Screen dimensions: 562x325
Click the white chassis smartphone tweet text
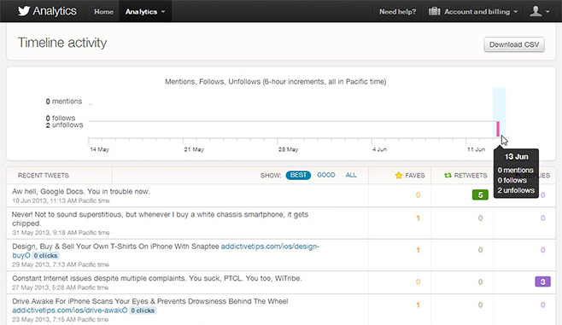pos(161,218)
